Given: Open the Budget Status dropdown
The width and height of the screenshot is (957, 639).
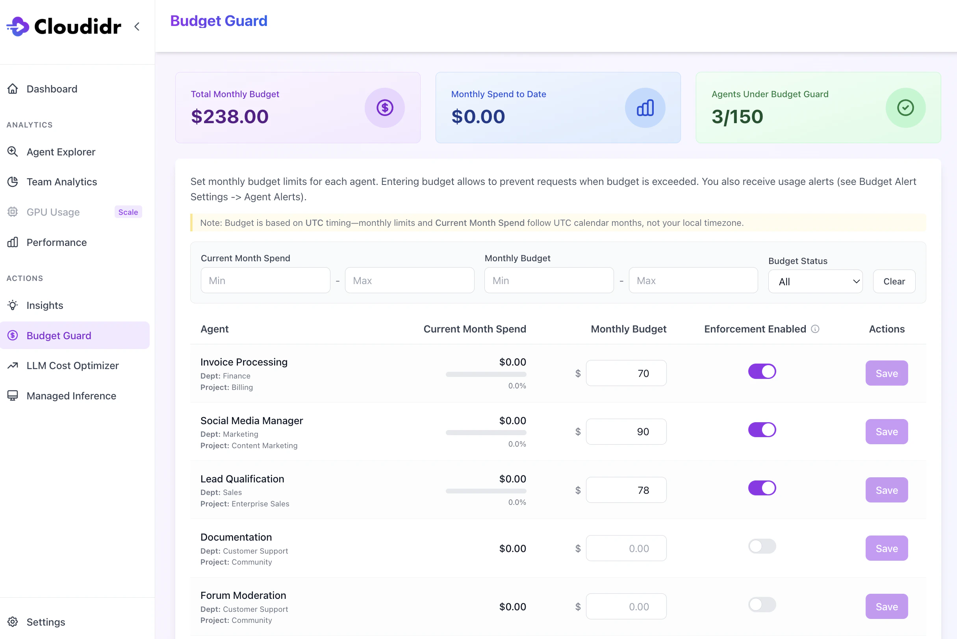Looking at the screenshot, I should (x=815, y=281).
